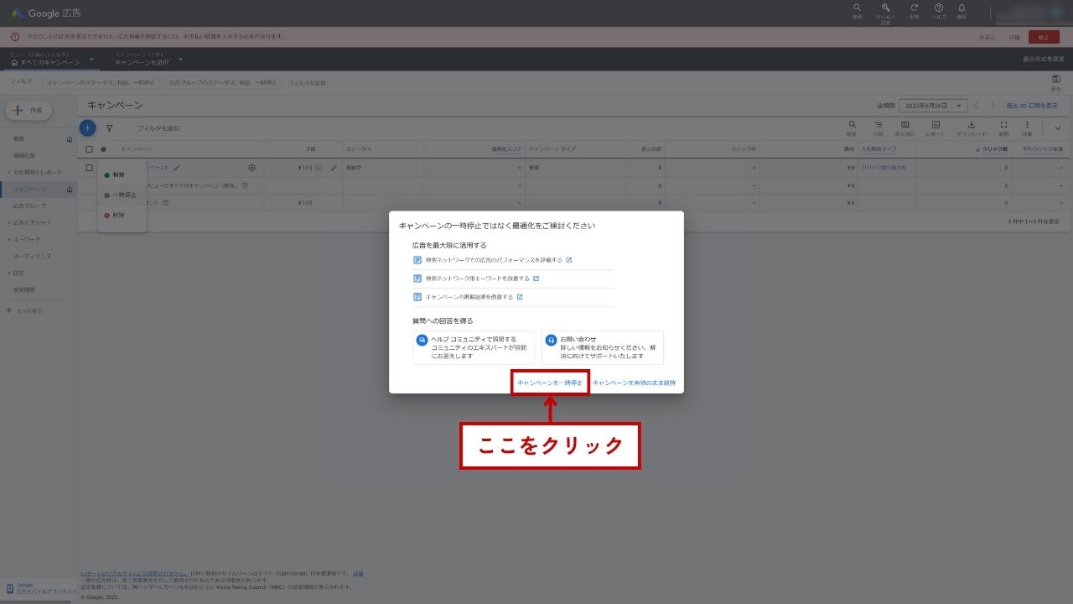
Task: Open キャンペーンの掲載結果を改善する link
Action: click(x=469, y=297)
